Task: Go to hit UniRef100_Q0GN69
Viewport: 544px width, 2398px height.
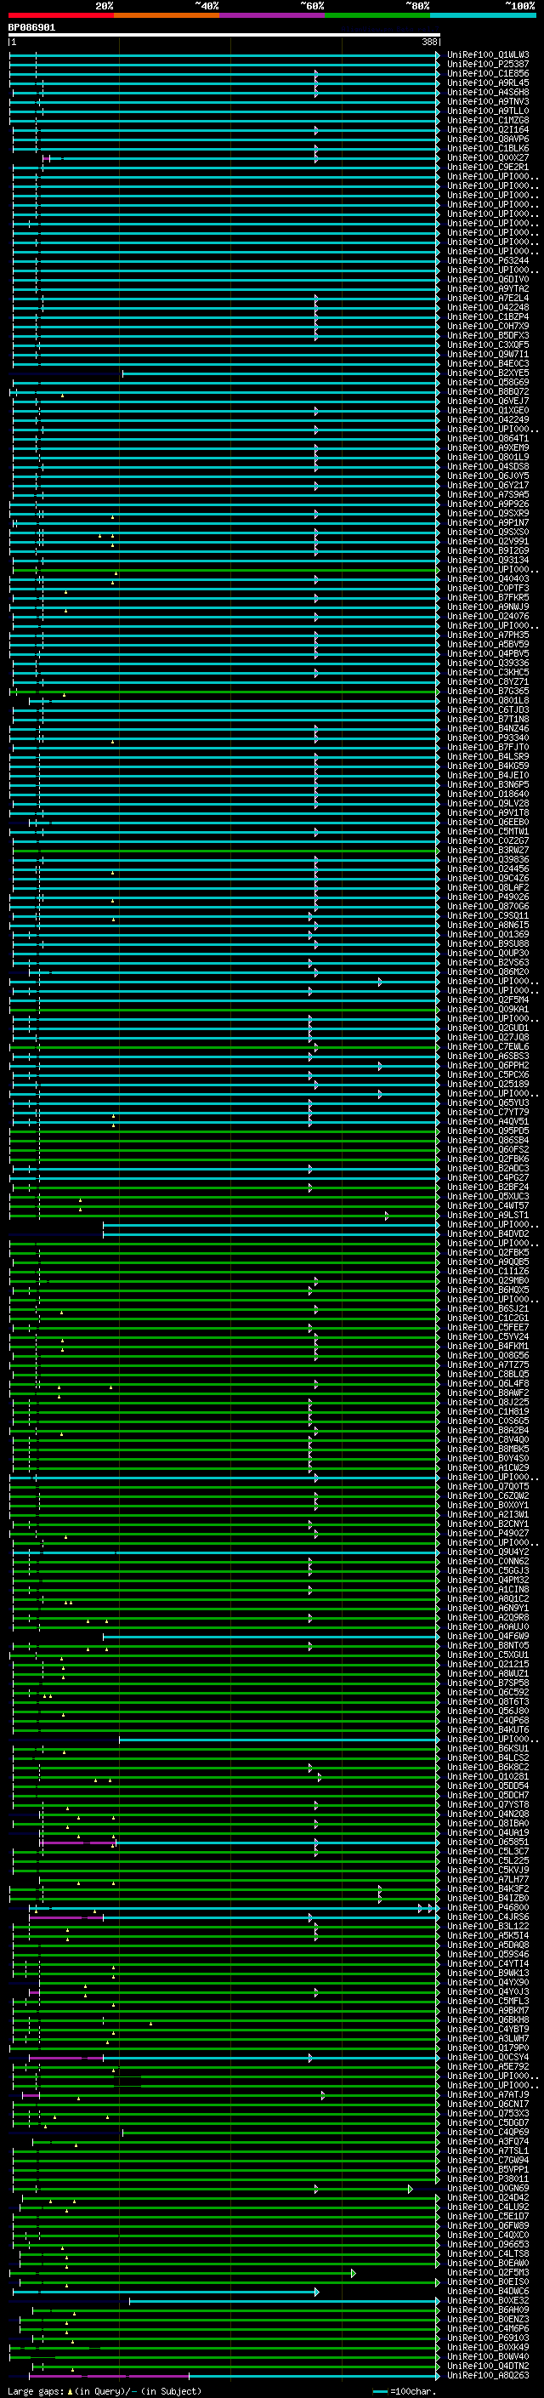Action: [x=488, y=2188]
